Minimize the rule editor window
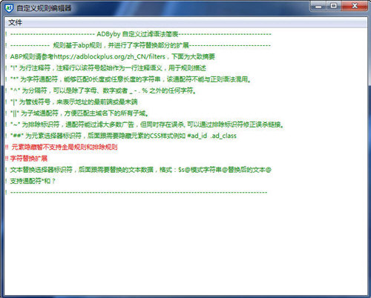371x298 pixels. click(x=318, y=6)
